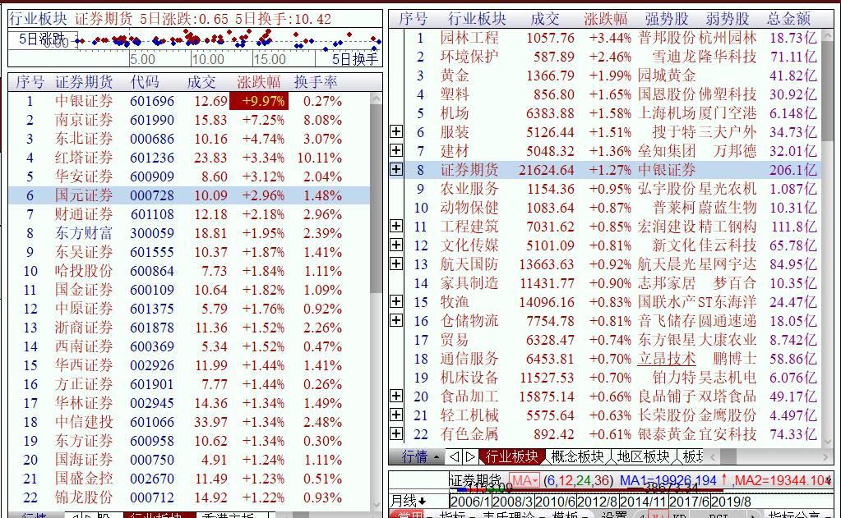Click left table 成交 column header

(x=201, y=82)
